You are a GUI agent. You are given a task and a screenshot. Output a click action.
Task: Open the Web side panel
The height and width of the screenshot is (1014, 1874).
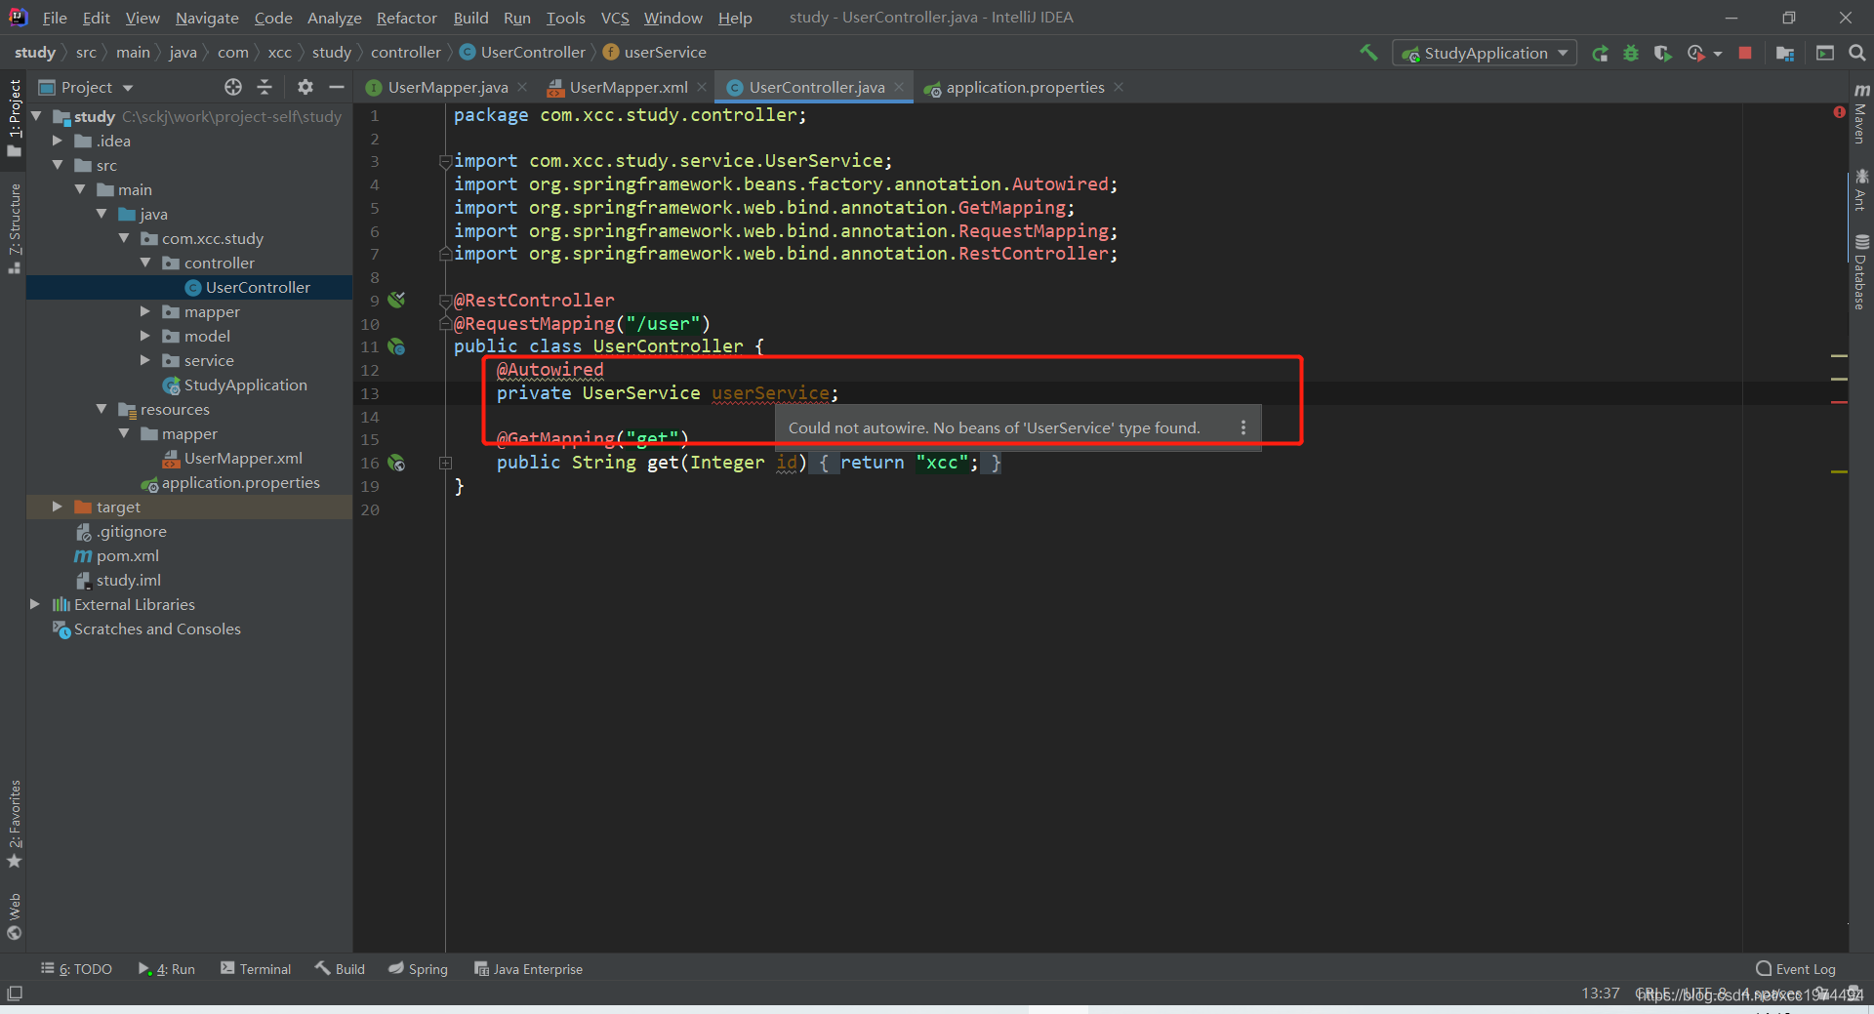point(14,915)
